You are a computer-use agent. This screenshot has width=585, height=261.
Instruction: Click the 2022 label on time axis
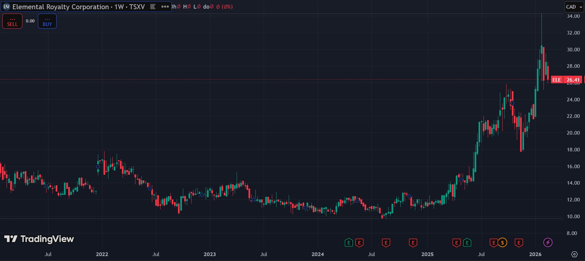[102, 254]
